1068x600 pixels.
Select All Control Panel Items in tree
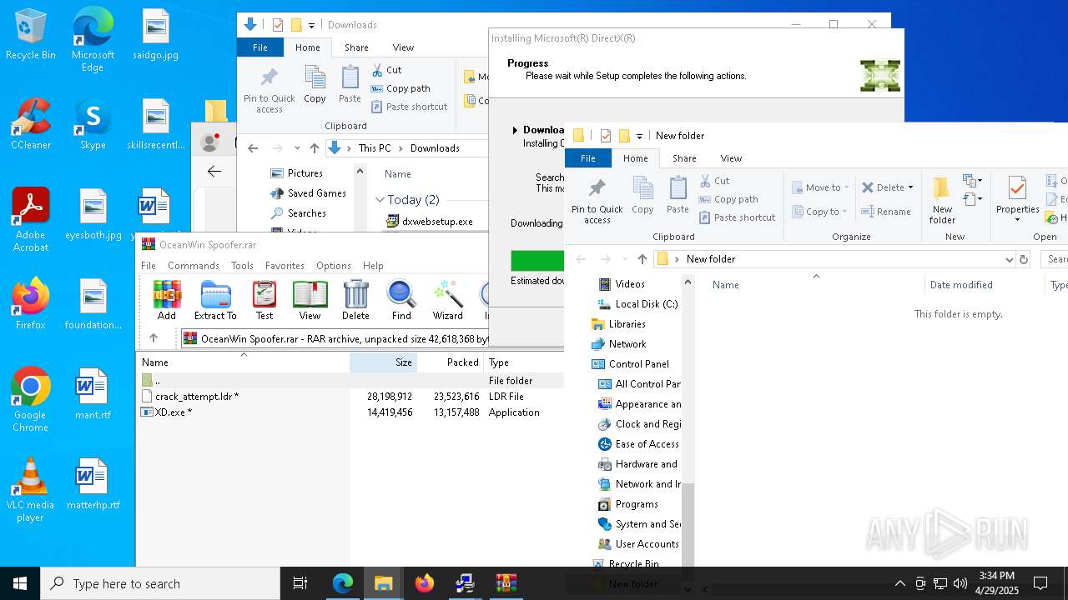[x=638, y=384]
